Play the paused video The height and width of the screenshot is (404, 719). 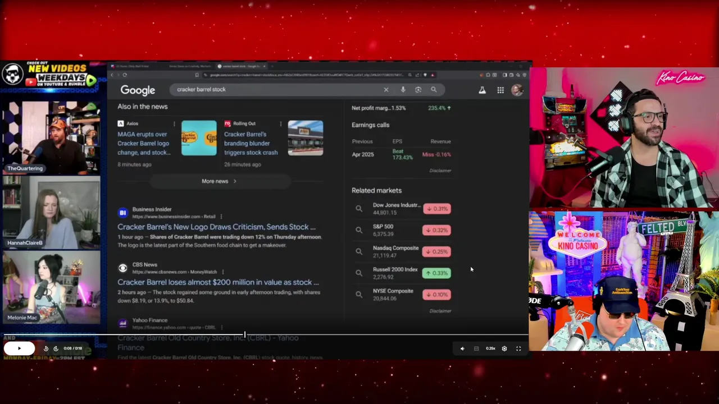19,348
